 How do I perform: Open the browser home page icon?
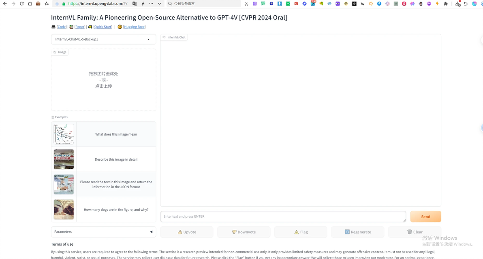pos(30,4)
